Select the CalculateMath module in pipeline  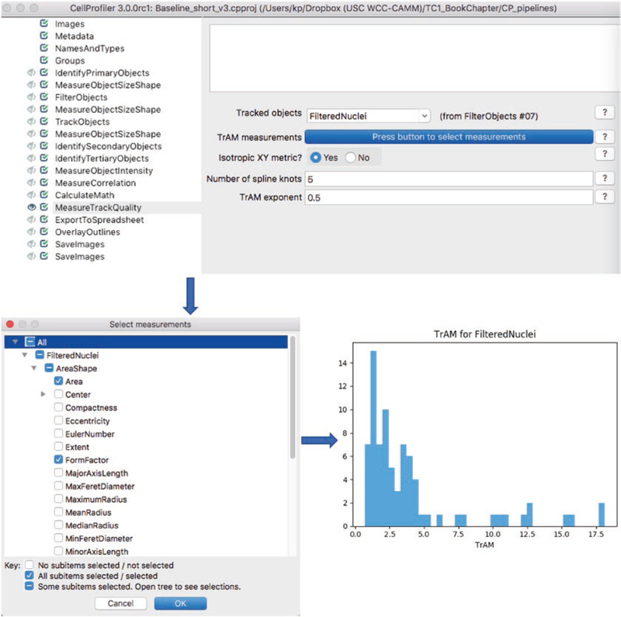pos(84,195)
